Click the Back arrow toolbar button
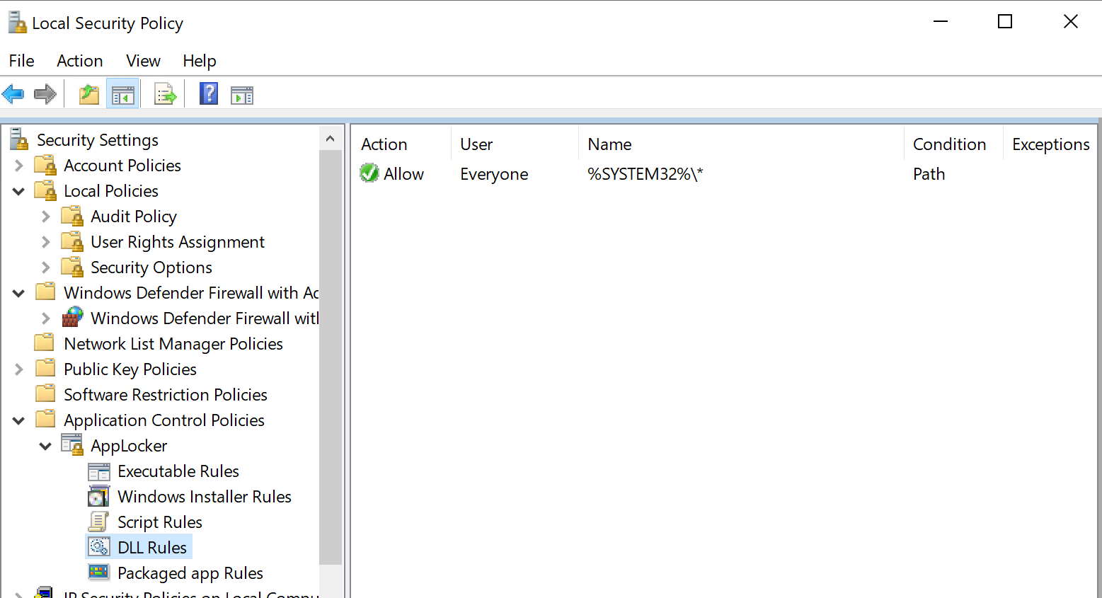The height and width of the screenshot is (598, 1102). click(x=13, y=94)
